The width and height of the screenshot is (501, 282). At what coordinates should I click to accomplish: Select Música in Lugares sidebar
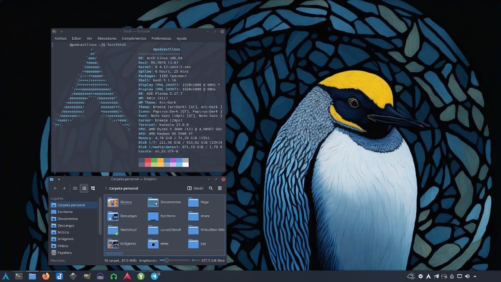point(74,232)
